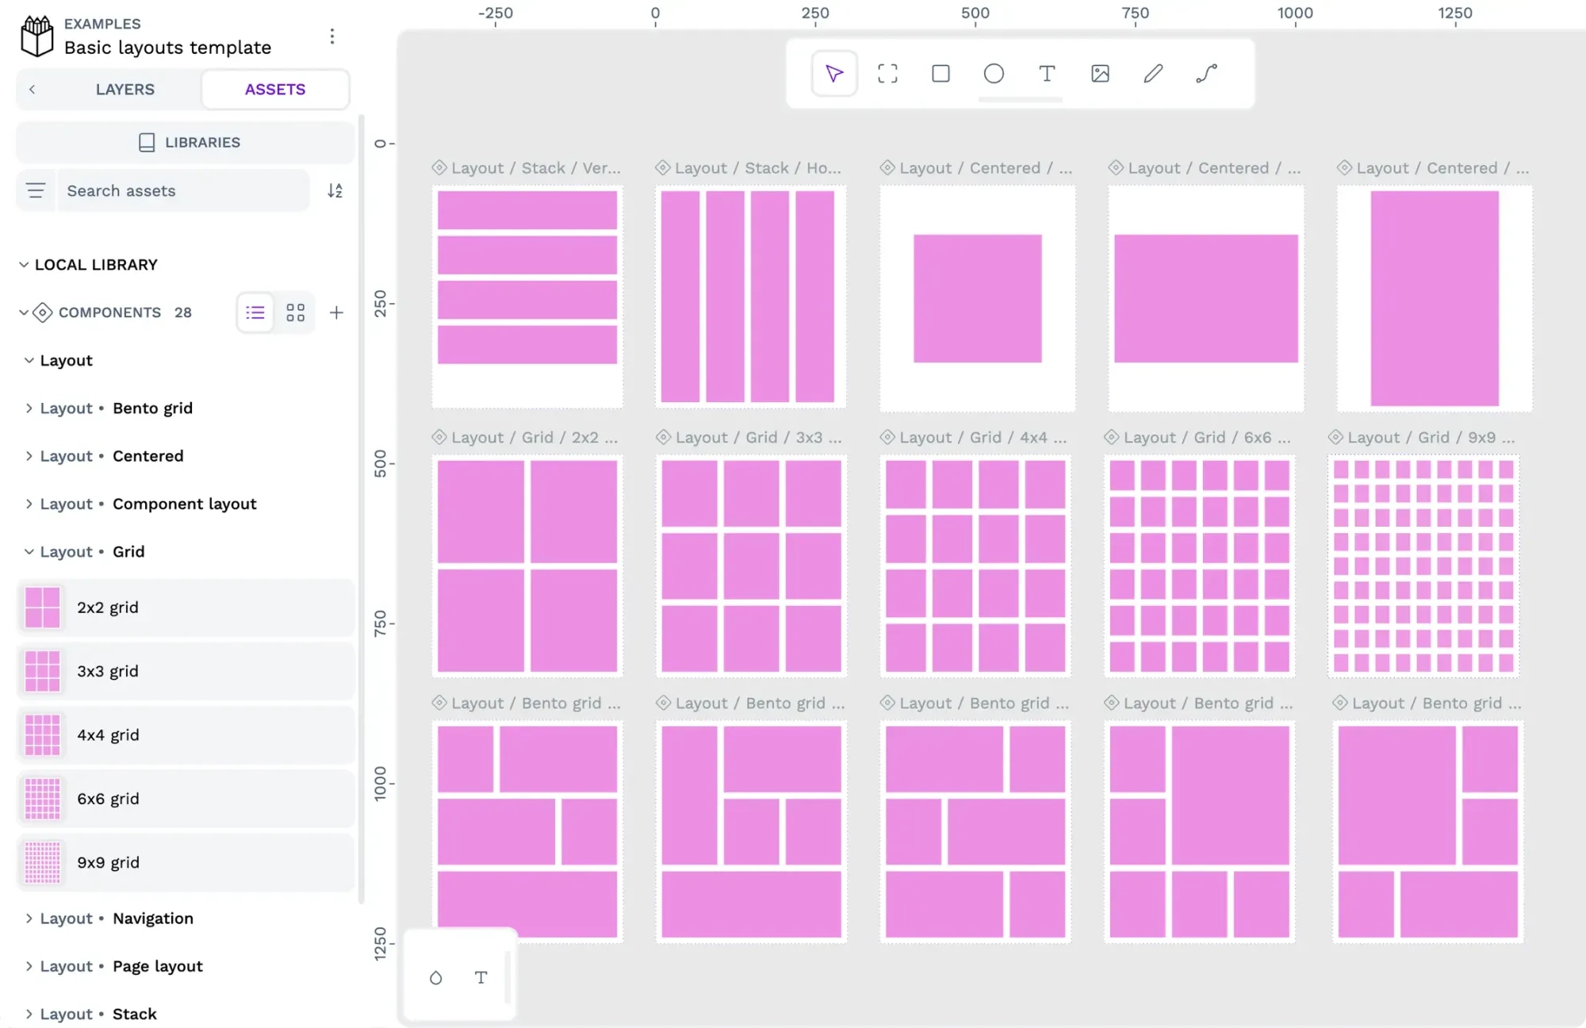Image resolution: width=1586 pixels, height=1028 pixels.
Task: Select the Image insert tool
Action: click(1100, 74)
